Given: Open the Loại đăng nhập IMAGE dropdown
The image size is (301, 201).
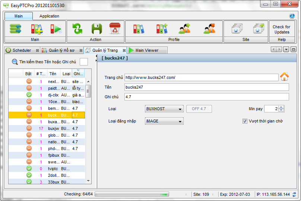Looking at the screenshot, I should click(164, 121).
